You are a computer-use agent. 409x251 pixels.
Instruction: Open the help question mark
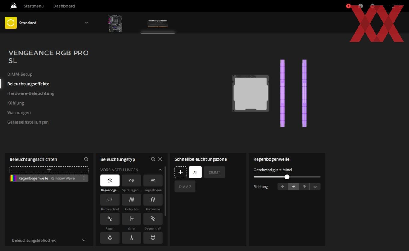[x=361, y=6]
